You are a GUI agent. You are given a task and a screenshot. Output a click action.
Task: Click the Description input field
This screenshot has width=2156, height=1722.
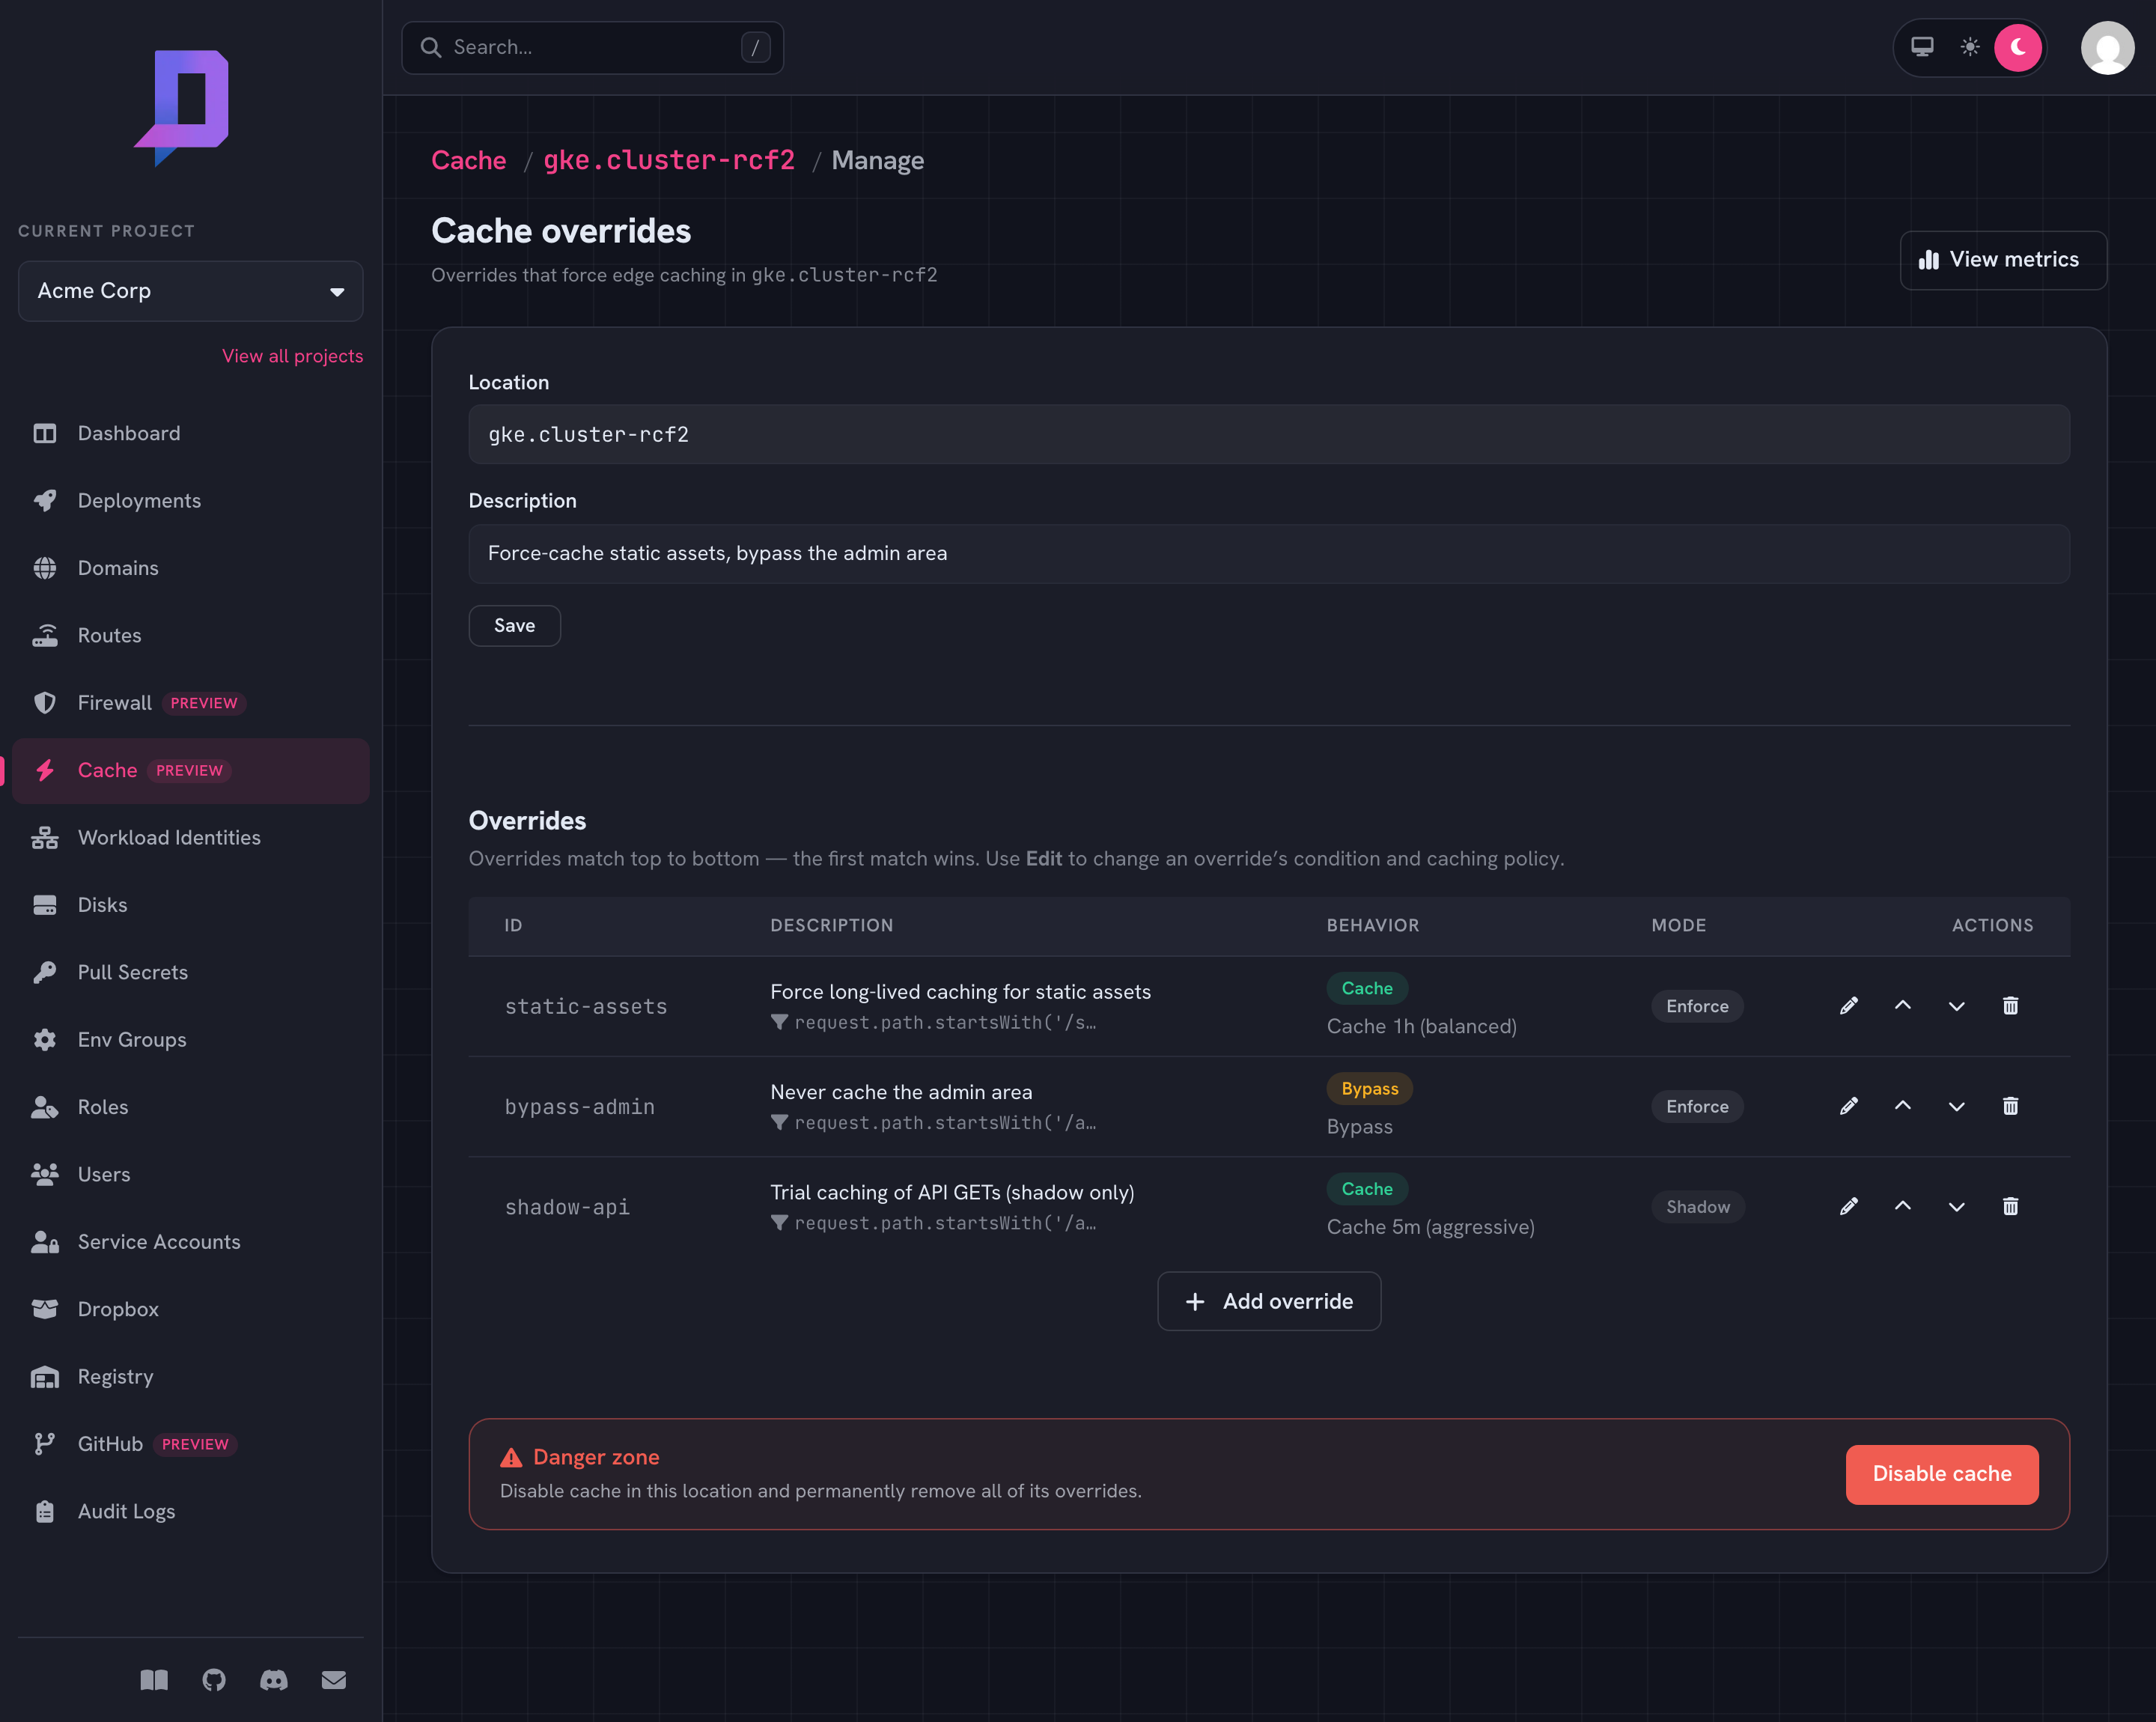click(1269, 554)
